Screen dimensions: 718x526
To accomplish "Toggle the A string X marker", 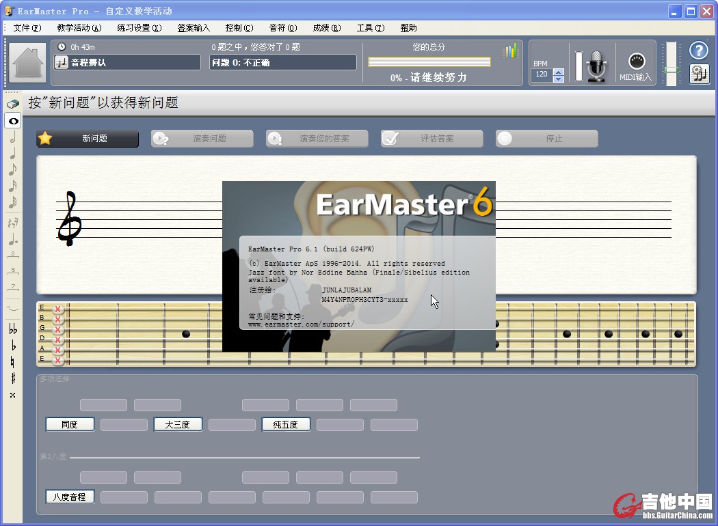I will pyautogui.click(x=58, y=350).
